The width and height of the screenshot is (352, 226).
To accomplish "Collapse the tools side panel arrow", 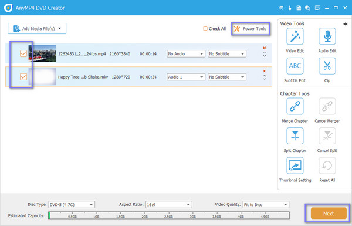I will click(x=346, y=24).
